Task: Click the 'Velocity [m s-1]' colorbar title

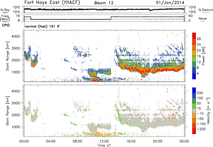Action: pyautogui.click(x=208, y=111)
